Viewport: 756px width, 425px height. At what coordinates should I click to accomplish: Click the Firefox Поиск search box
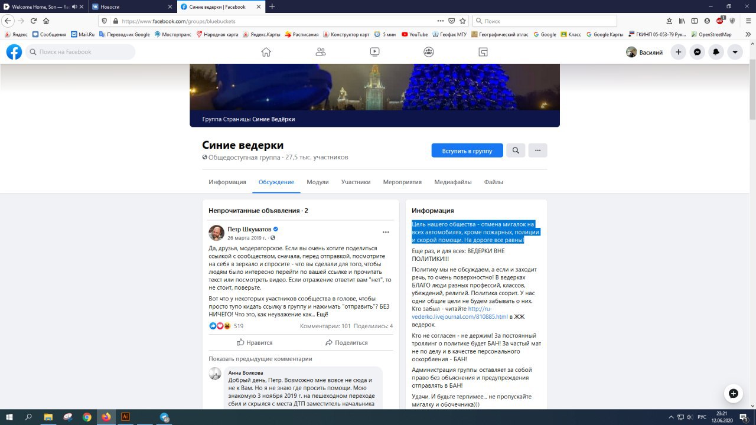point(545,21)
